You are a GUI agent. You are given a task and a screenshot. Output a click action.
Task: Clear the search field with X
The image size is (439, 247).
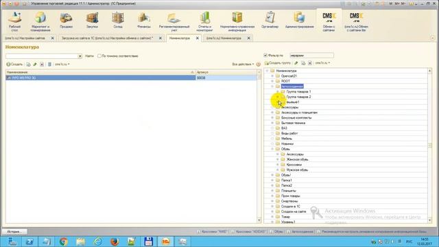point(80,56)
